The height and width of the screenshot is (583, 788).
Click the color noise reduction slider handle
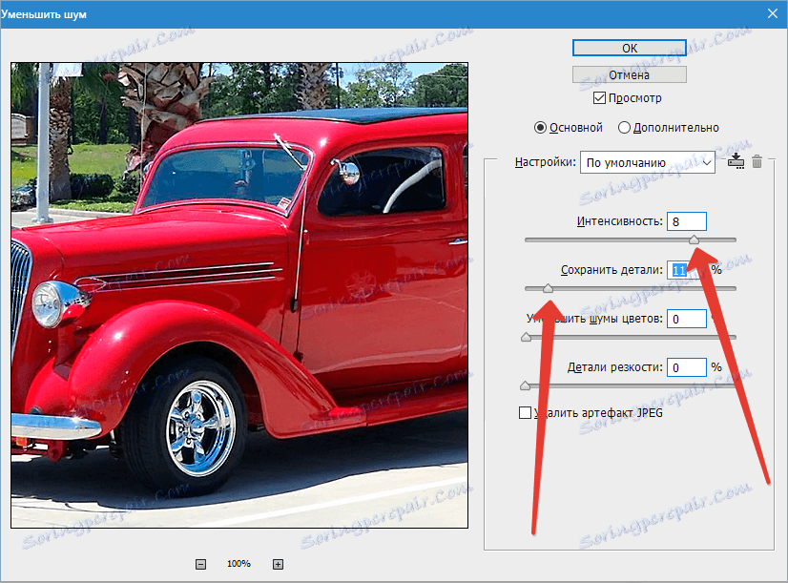525,336
